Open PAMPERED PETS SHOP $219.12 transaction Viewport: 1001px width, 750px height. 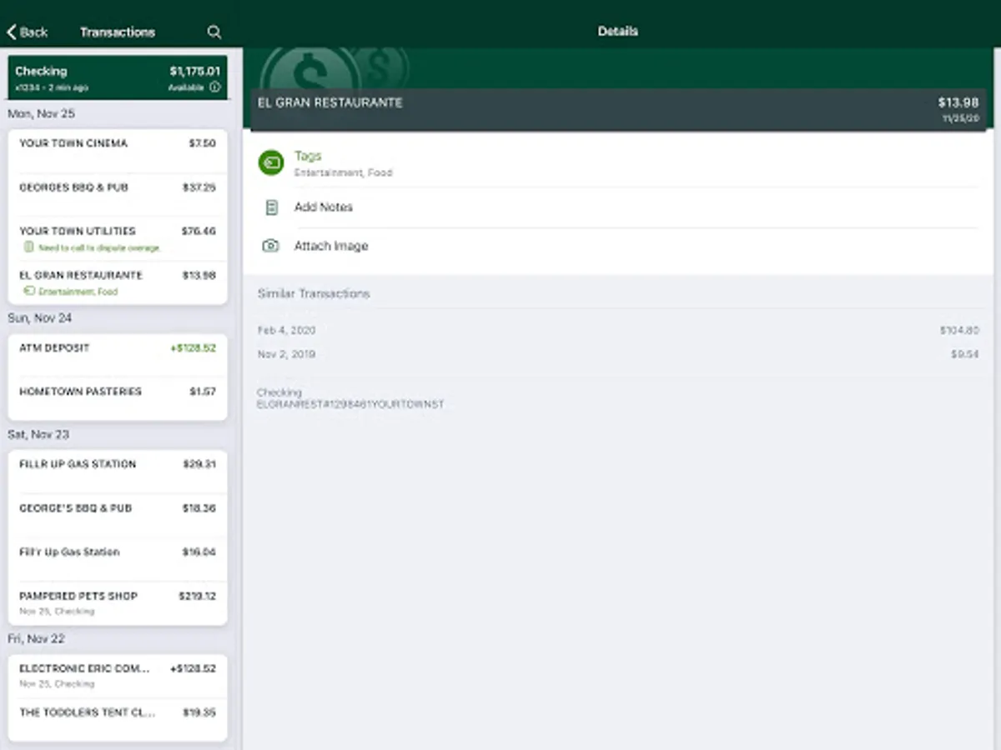[118, 603]
